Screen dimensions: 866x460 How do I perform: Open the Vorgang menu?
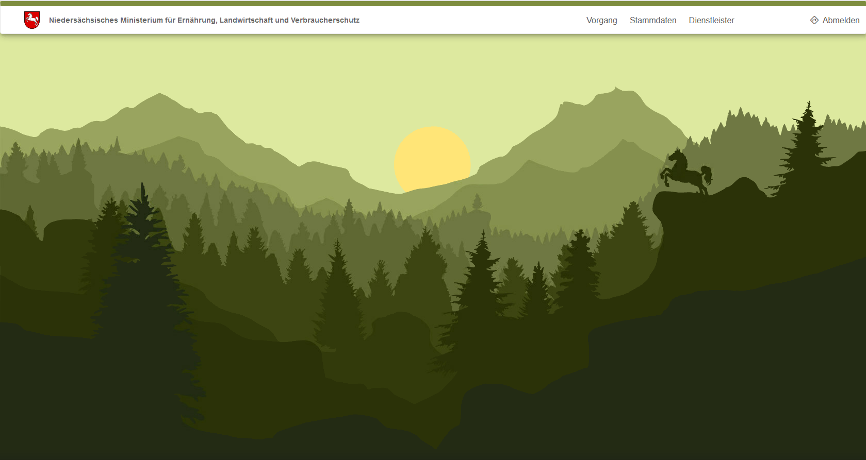(601, 20)
